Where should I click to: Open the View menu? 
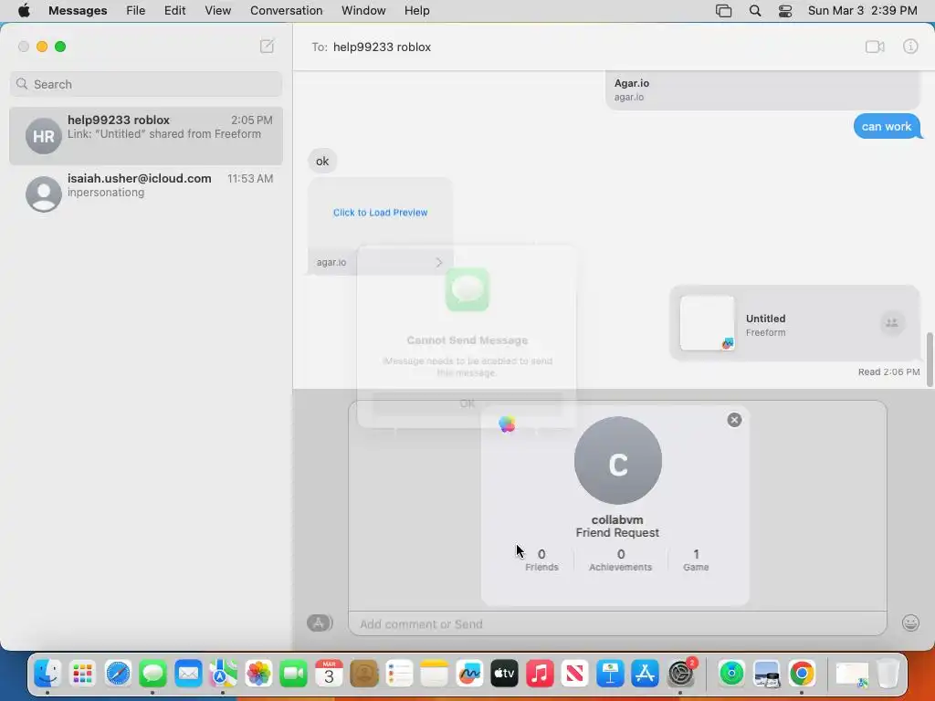(217, 11)
